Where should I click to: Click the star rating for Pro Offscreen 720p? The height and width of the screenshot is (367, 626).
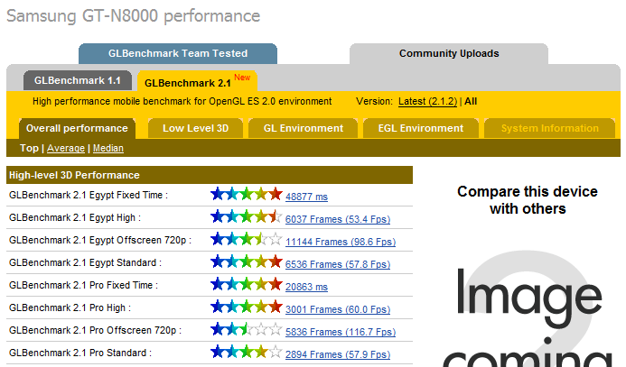click(247, 329)
